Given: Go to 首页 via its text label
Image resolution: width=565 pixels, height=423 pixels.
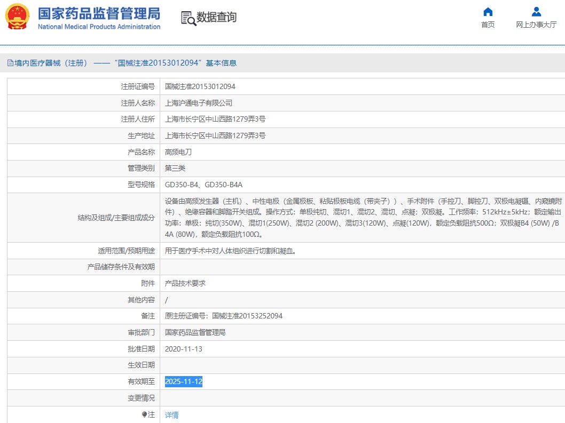Looking at the screenshot, I should tap(488, 25).
